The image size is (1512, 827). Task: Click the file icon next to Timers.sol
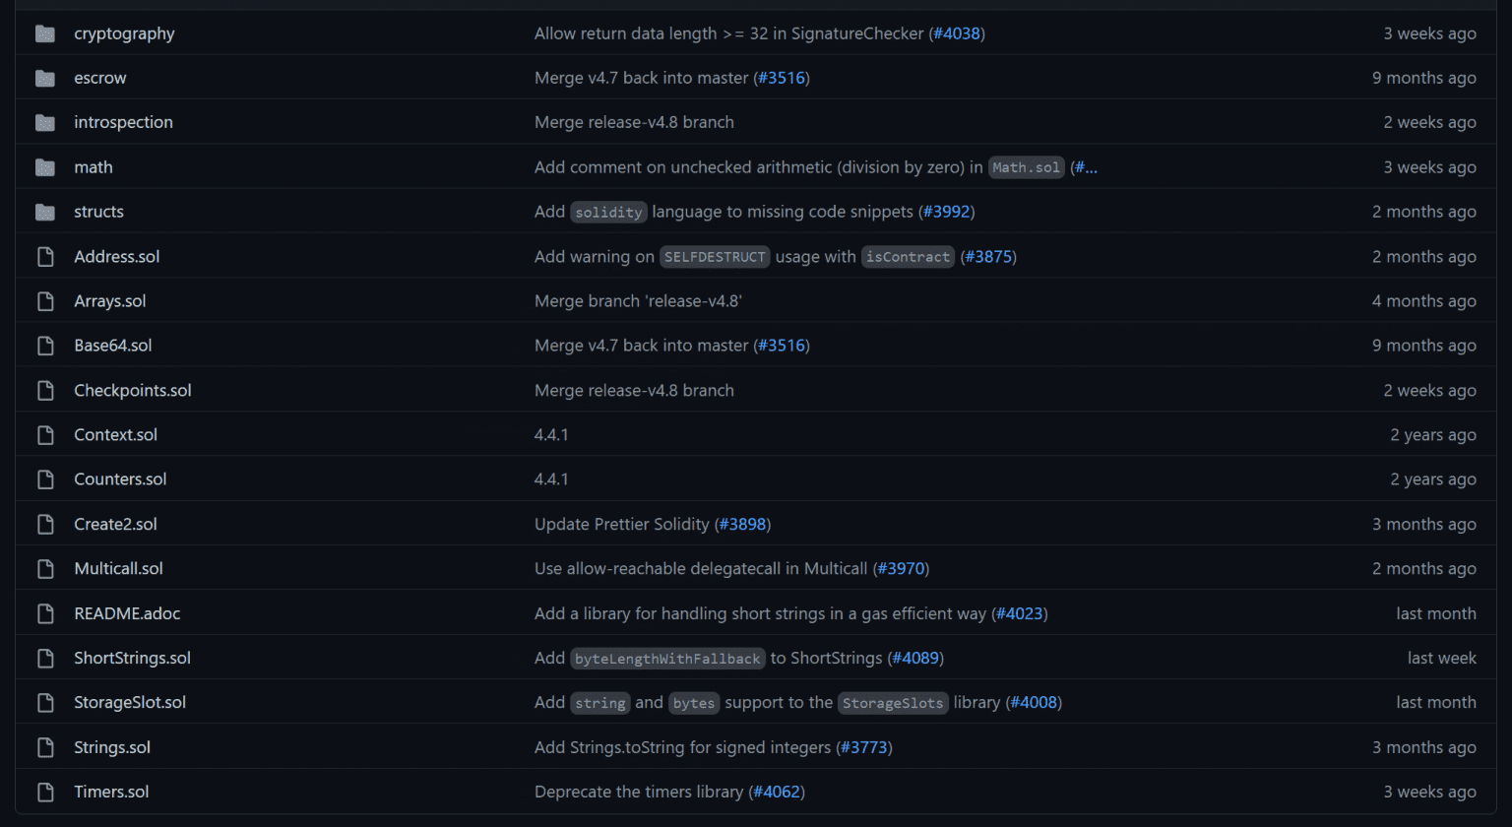click(44, 791)
